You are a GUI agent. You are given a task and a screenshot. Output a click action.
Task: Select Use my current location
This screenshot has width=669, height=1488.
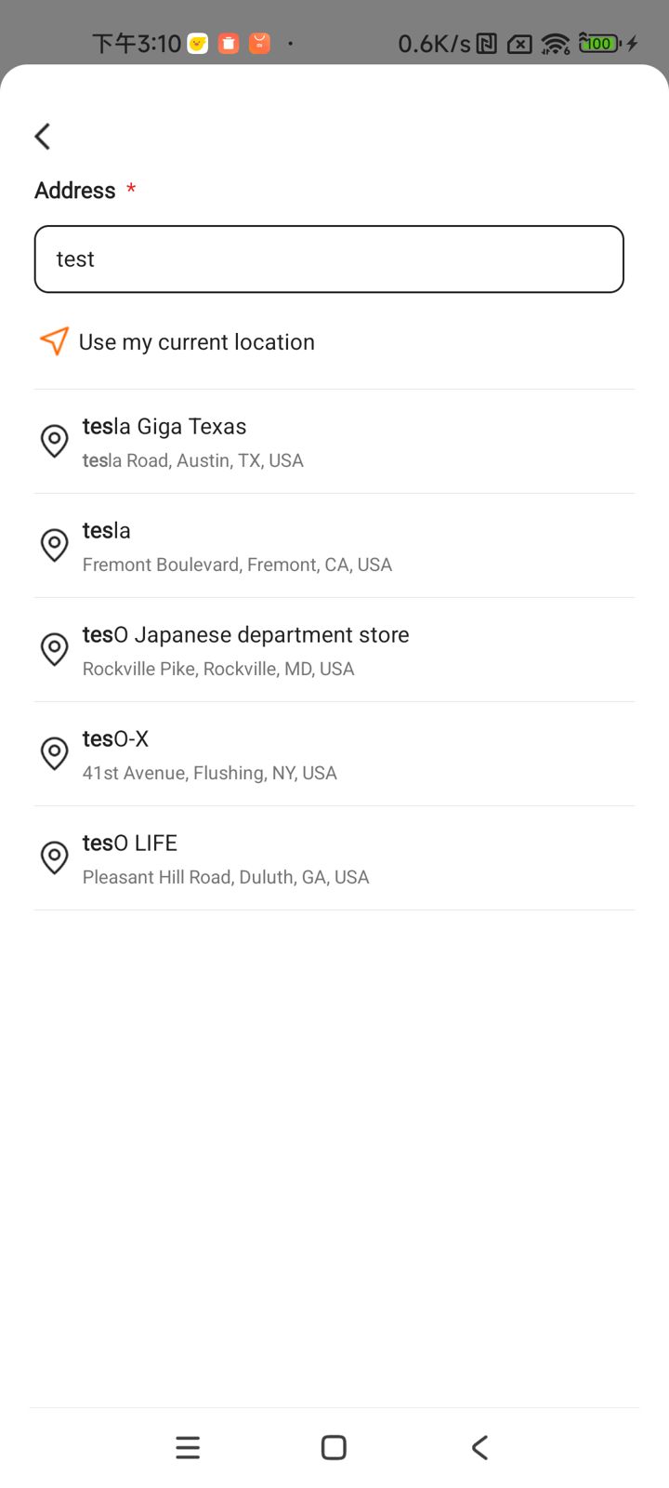pyautogui.click(x=197, y=342)
